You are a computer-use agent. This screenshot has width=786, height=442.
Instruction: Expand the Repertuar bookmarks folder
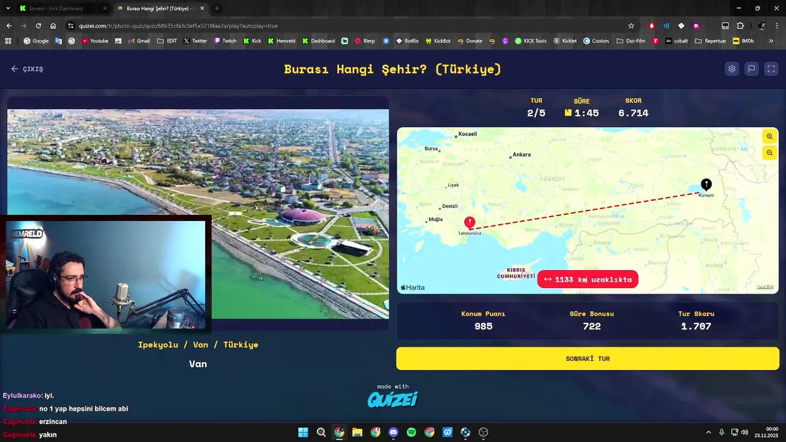click(x=710, y=41)
